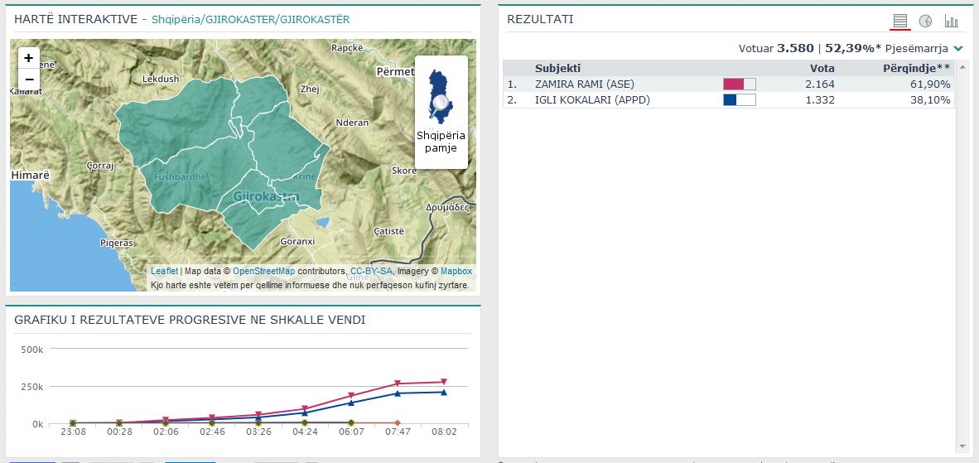Viewport: 979px width, 463px height.
Task: Zoom in on the map
Action: 29,58
